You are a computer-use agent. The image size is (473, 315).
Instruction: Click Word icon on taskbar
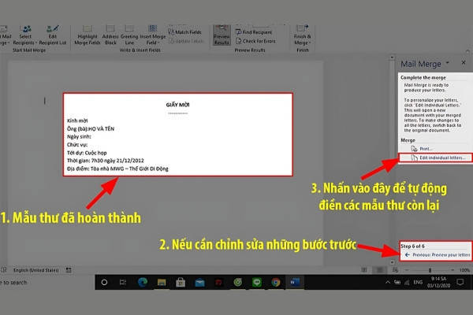[x=295, y=283]
